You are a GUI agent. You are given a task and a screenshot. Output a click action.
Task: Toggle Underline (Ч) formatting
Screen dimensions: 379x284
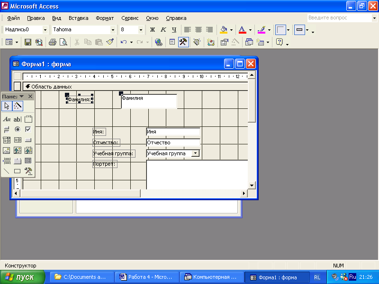[x=174, y=30]
